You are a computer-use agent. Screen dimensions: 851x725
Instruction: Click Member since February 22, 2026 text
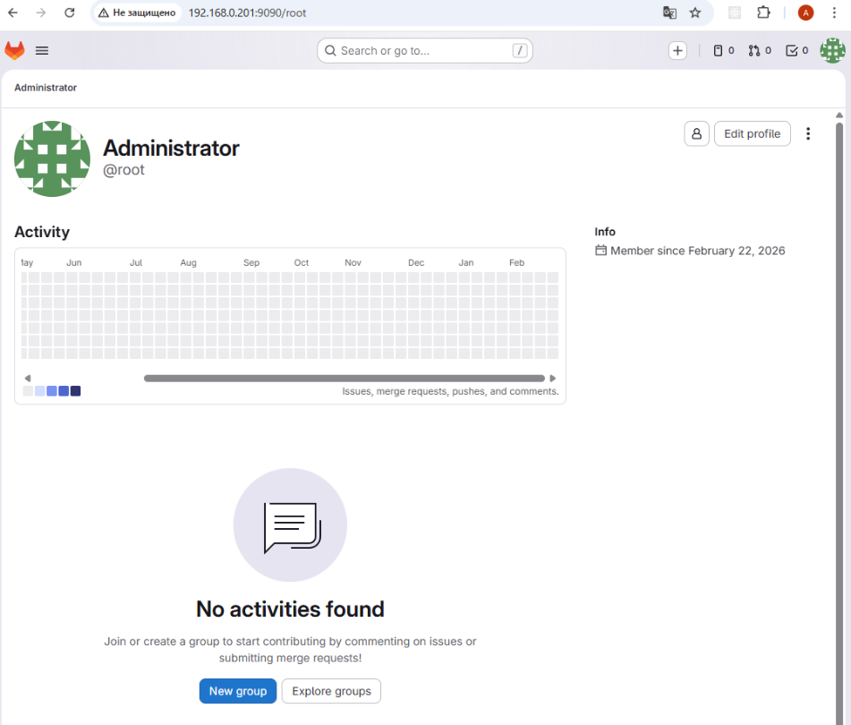(697, 251)
